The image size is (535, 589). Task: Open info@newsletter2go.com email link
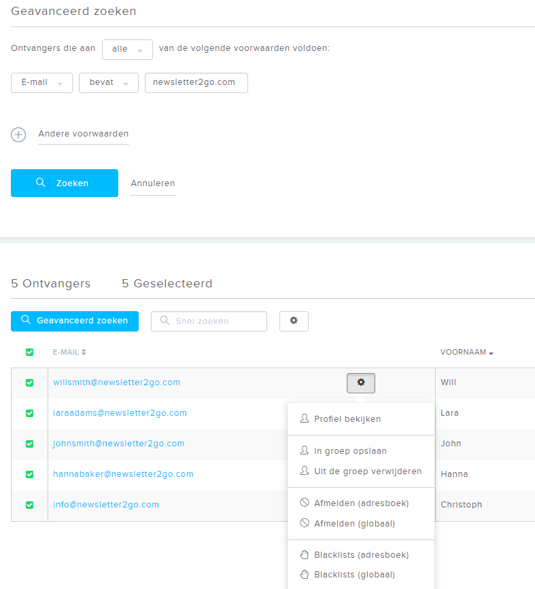[x=106, y=505]
